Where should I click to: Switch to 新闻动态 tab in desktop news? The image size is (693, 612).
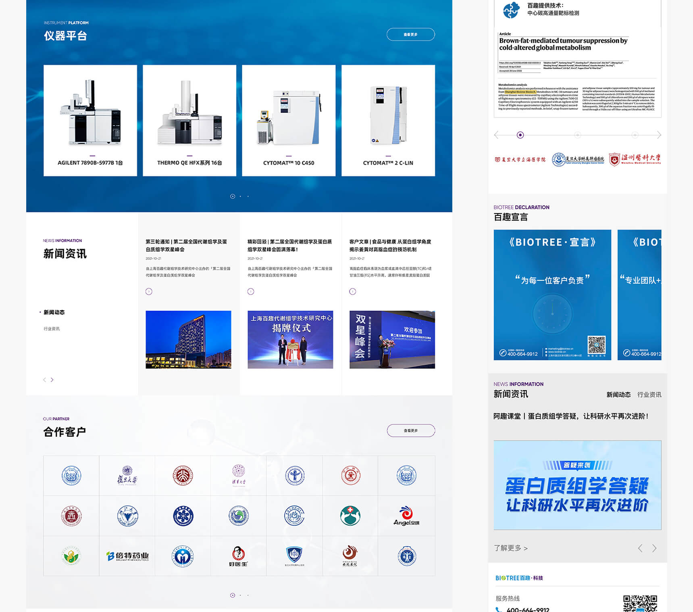tap(54, 312)
